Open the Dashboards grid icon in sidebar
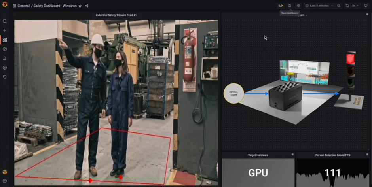This screenshot has width=372, height=187. click(x=5, y=40)
